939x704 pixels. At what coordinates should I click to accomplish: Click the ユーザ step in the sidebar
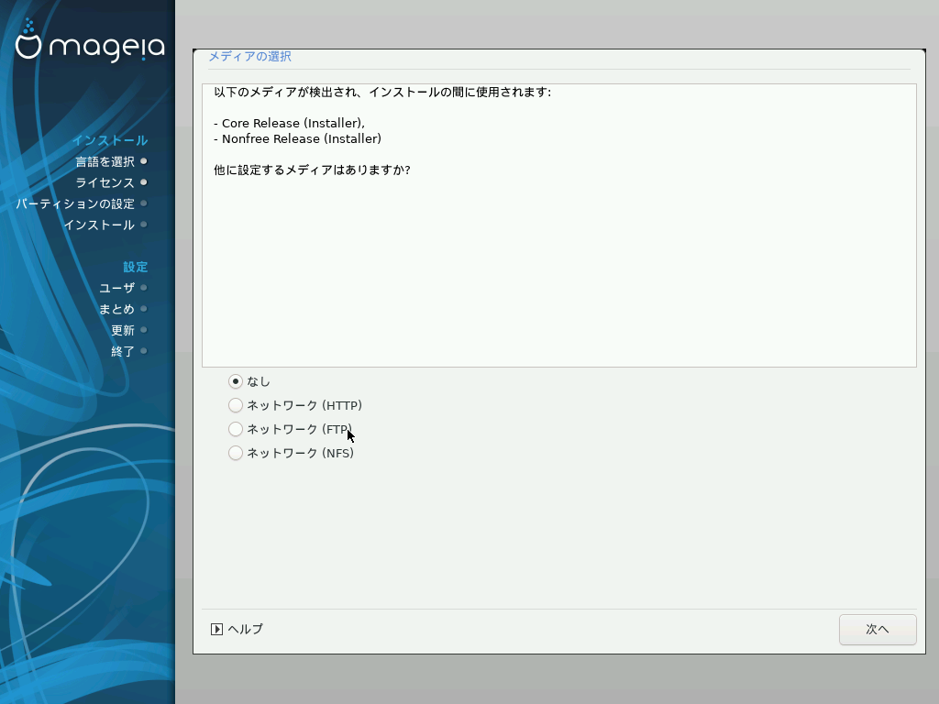coord(116,288)
